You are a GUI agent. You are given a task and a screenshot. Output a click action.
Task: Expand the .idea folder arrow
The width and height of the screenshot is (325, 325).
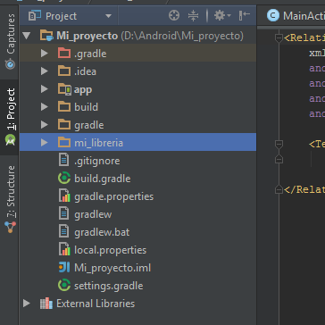pyautogui.click(x=45, y=71)
